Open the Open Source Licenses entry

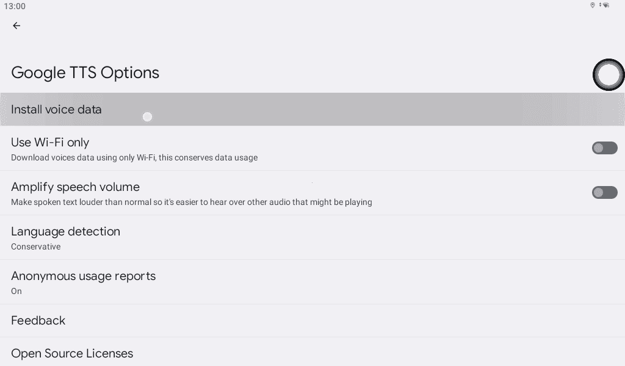point(72,354)
